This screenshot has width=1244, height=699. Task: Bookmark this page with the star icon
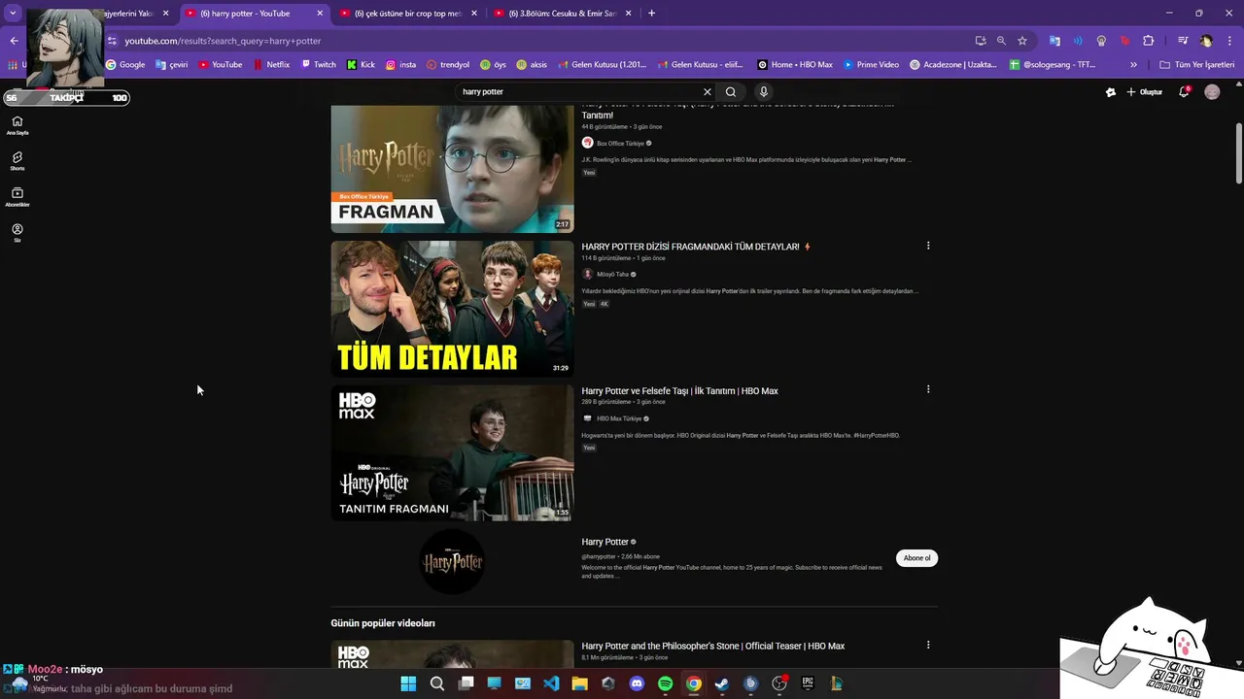pos(1022,41)
